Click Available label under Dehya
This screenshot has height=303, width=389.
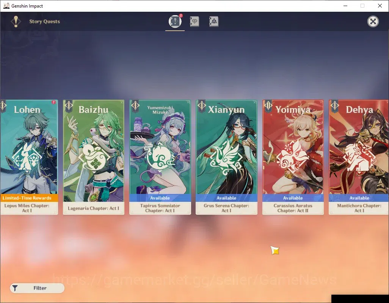(x=359, y=198)
